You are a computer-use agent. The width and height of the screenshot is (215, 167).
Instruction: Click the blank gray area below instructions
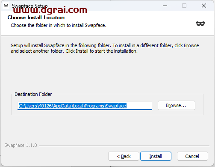(107, 73)
